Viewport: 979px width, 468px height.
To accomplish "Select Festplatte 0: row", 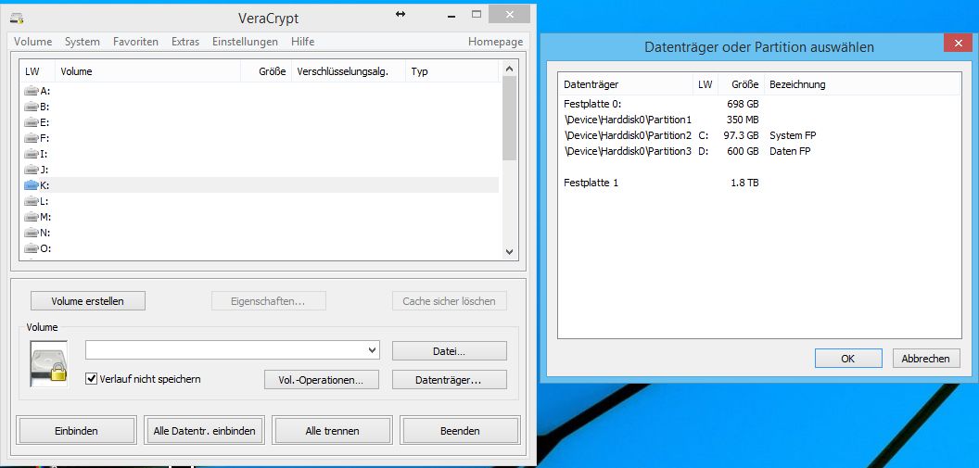I will 758,104.
